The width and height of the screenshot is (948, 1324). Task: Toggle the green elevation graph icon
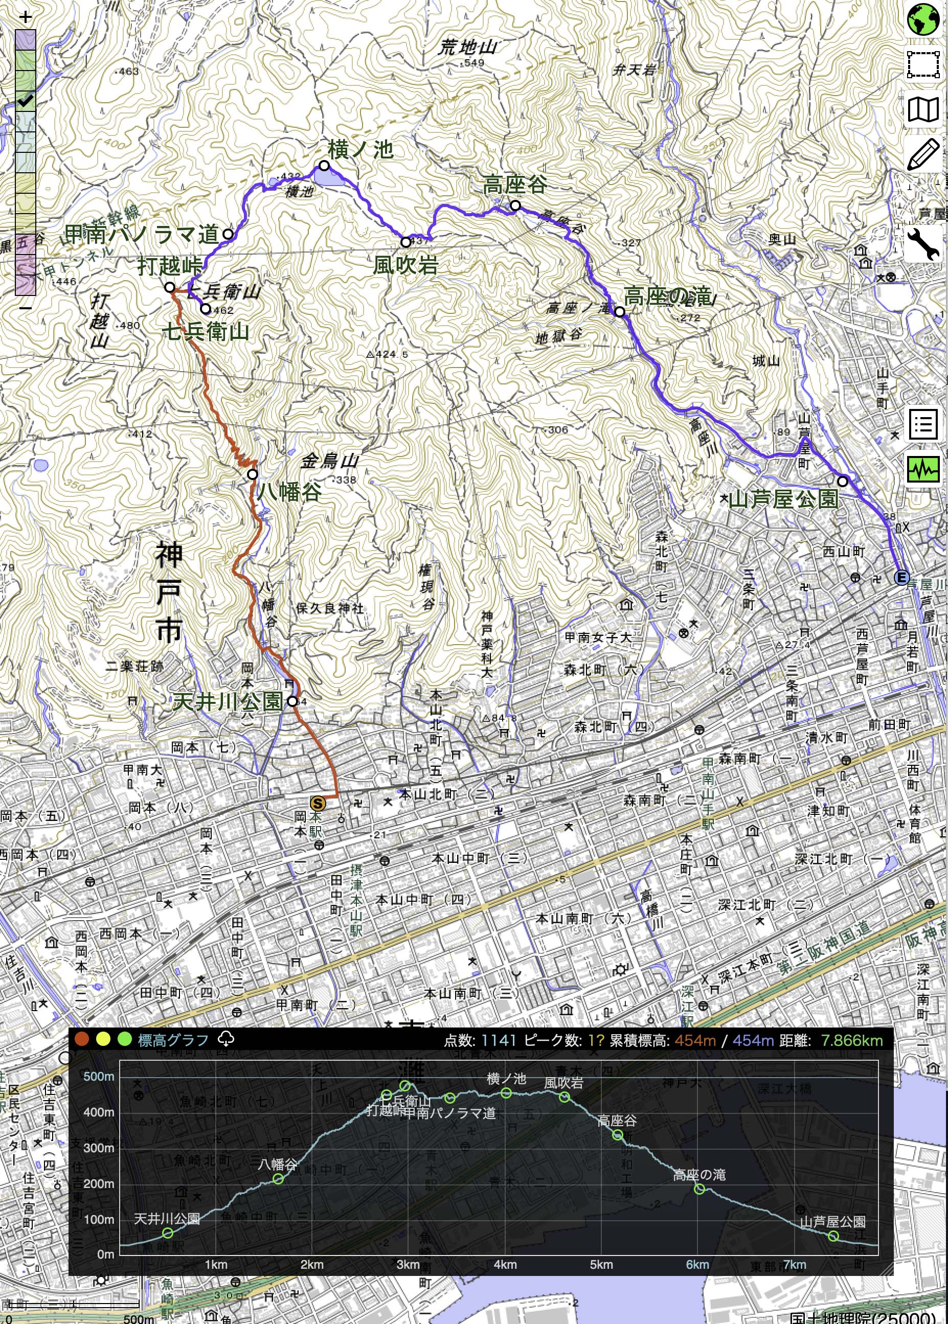(x=923, y=469)
